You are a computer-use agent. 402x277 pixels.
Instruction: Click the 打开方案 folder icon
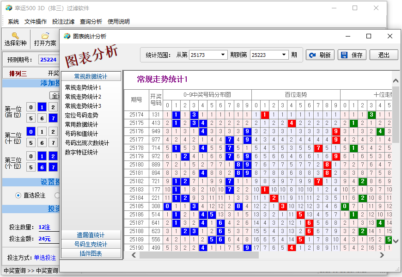(x=45, y=36)
